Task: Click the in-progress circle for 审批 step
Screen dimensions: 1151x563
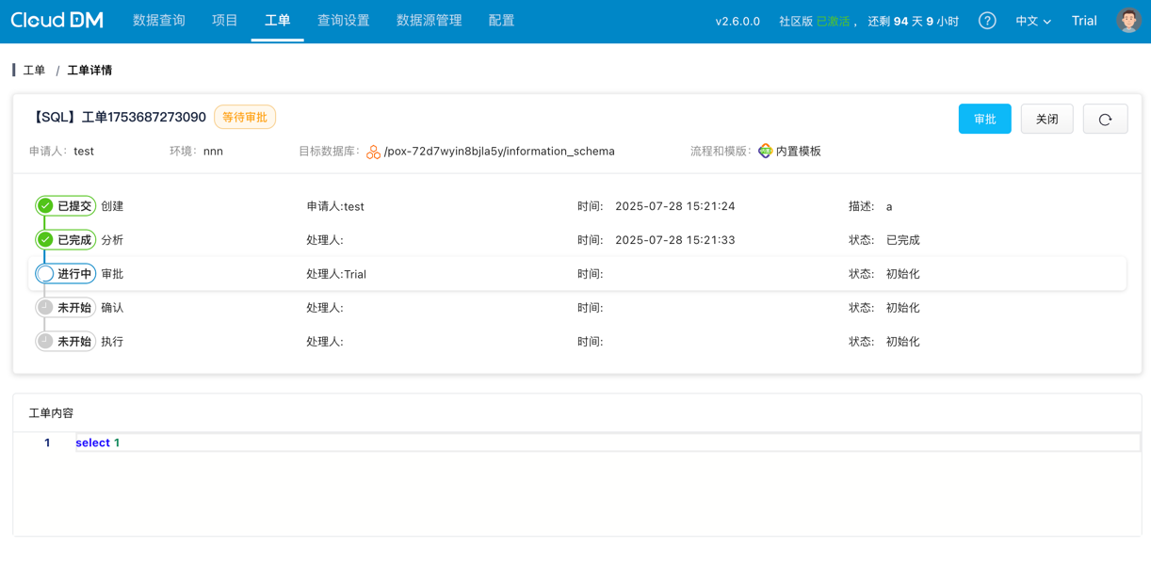Action: tap(45, 274)
